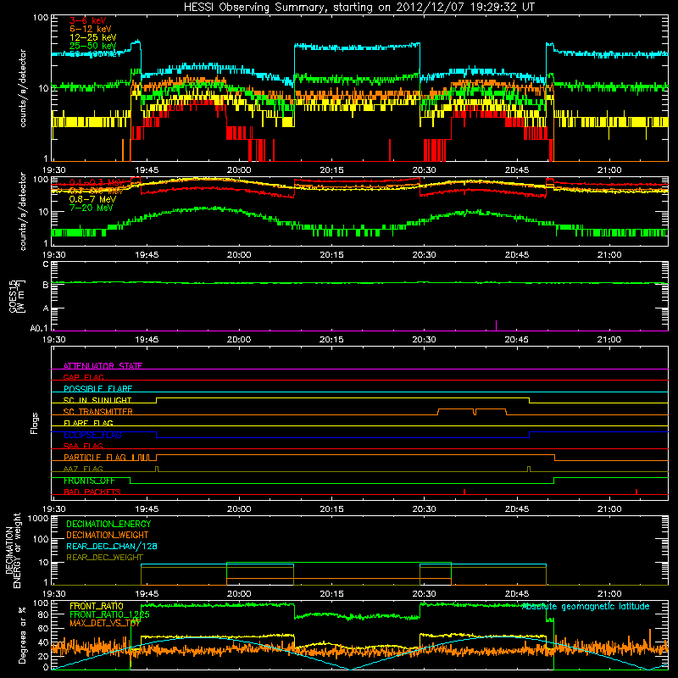
Task: Select the SC_IN_SUNLIGHT flag label
Action: 97,400
